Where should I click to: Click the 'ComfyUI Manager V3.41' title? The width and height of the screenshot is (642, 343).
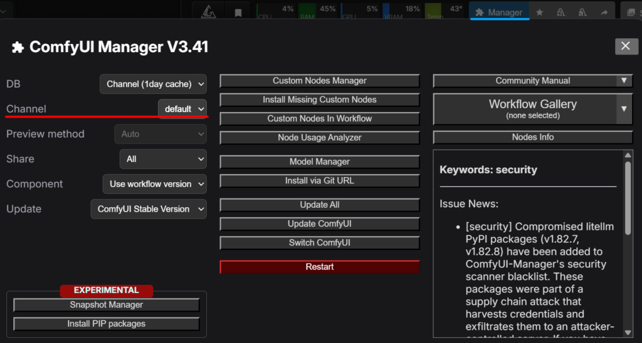[118, 47]
